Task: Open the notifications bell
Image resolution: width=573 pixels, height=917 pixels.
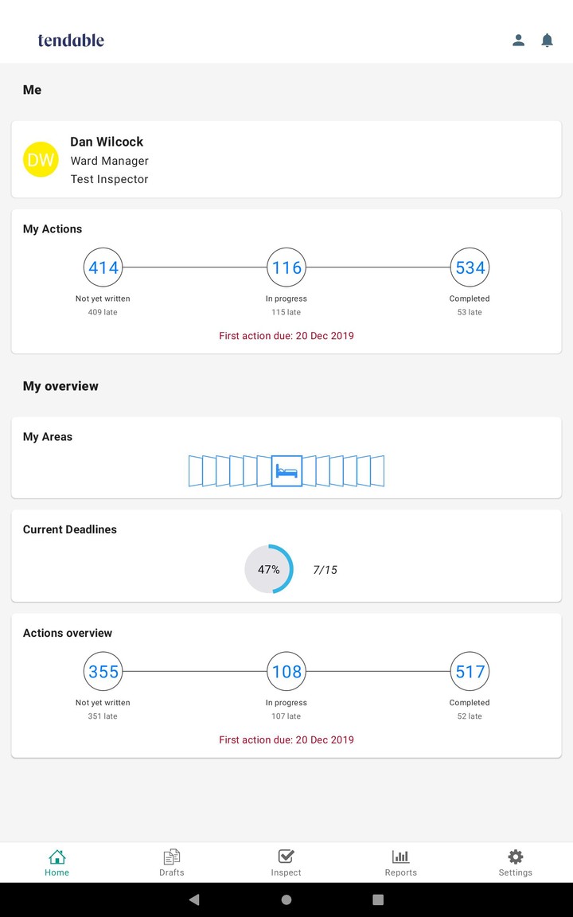Action: [547, 40]
